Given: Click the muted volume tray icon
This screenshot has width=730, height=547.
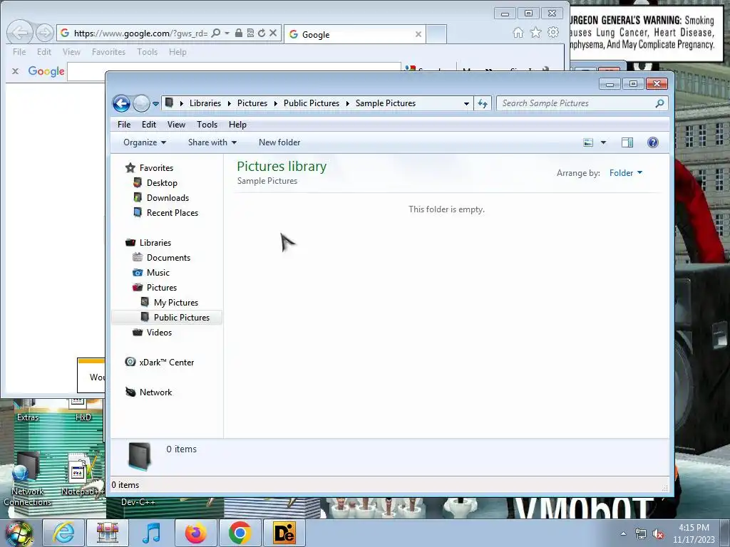Looking at the screenshot, I should (657, 534).
